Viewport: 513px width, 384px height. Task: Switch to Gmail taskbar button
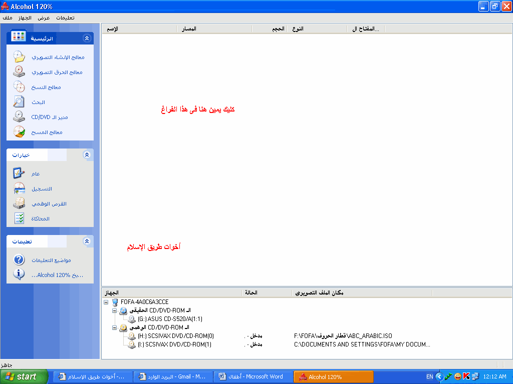pos(173,376)
